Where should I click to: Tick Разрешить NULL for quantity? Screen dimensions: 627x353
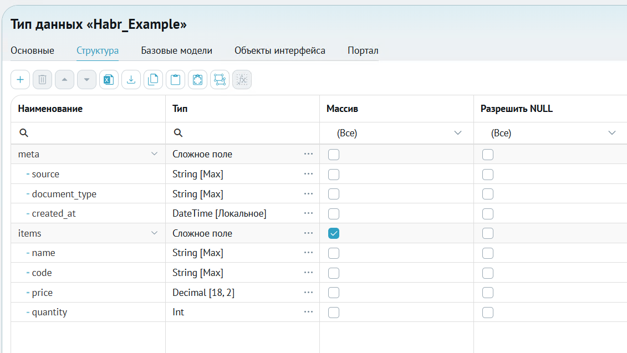pyautogui.click(x=488, y=312)
